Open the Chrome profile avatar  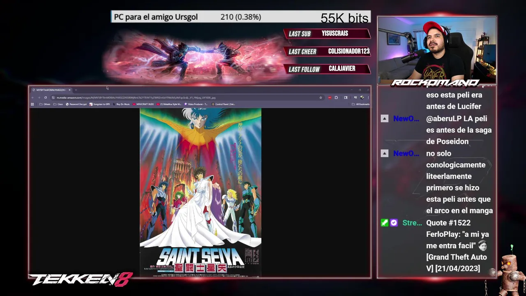coord(362,97)
